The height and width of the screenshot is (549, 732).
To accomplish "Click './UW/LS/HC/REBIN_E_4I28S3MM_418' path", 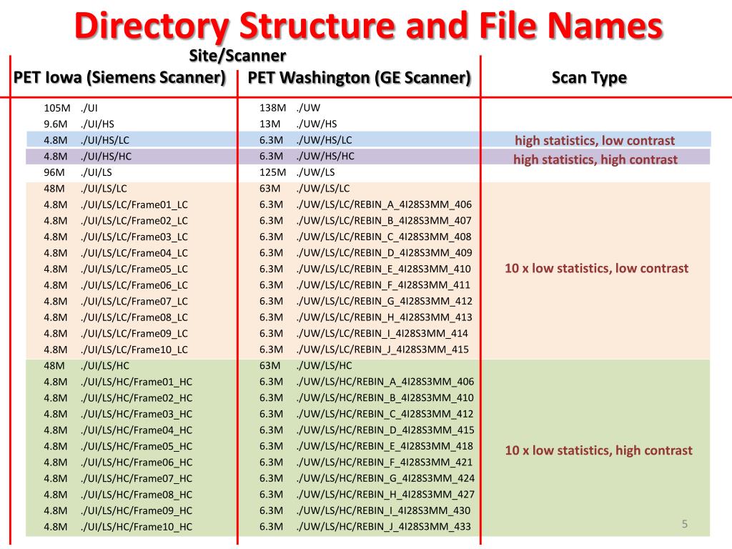I will [385, 446].
